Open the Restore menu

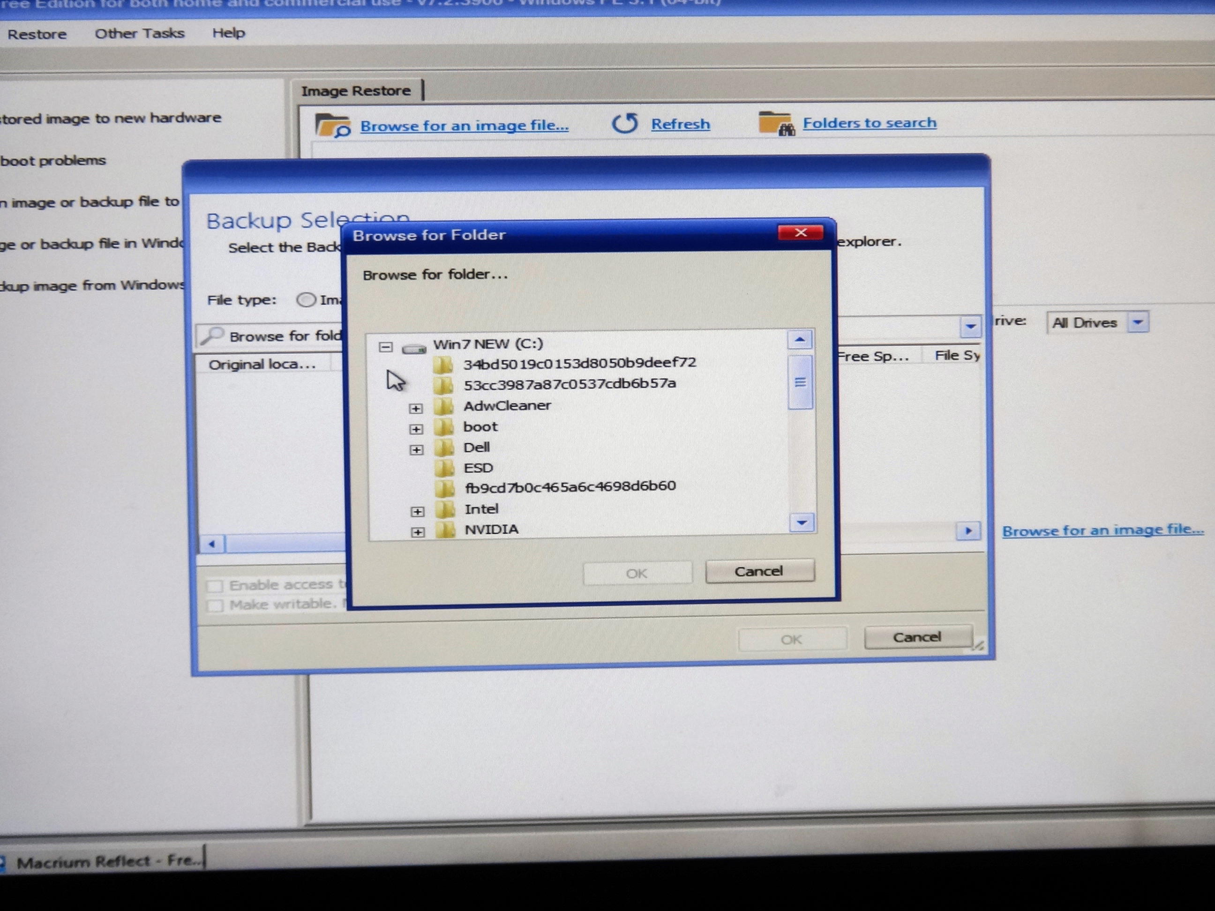pyautogui.click(x=37, y=34)
